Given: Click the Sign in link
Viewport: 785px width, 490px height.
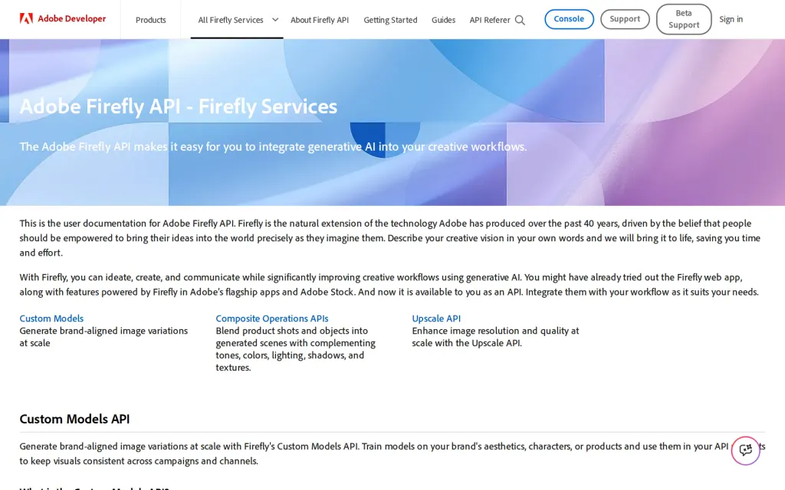Looking at the screenshot, I should (731, 19).
